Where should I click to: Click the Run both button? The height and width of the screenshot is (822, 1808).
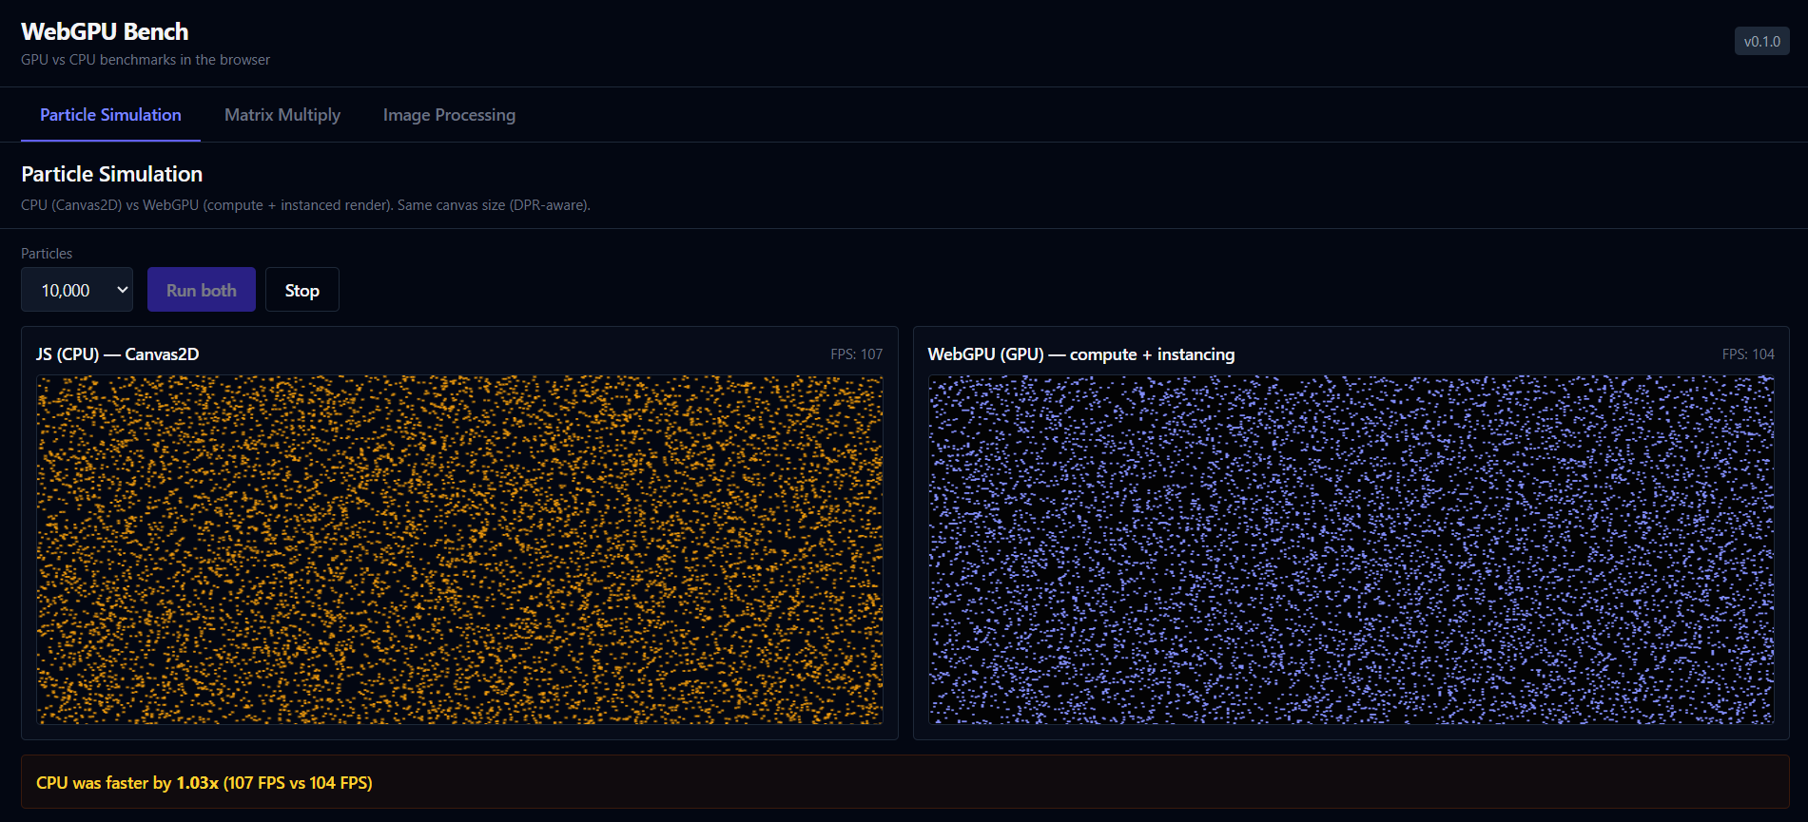pos(202,290)
